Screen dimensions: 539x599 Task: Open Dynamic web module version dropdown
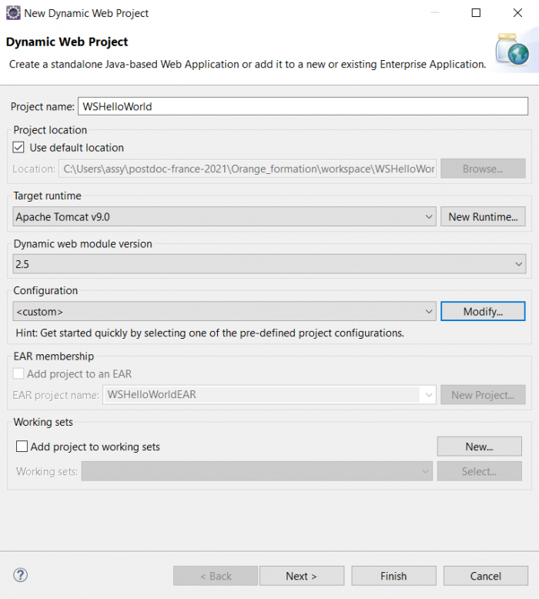(x=269, y=264)
